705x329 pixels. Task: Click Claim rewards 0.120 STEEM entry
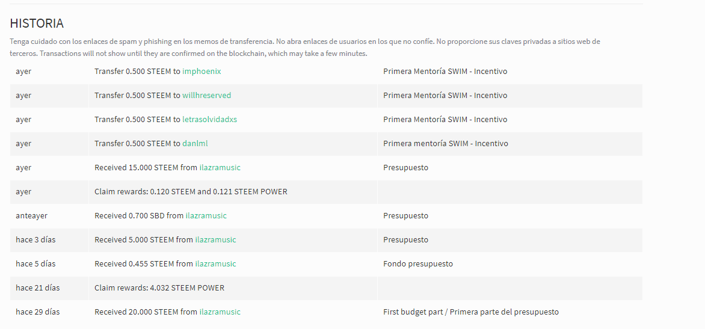tap(191, 191)
